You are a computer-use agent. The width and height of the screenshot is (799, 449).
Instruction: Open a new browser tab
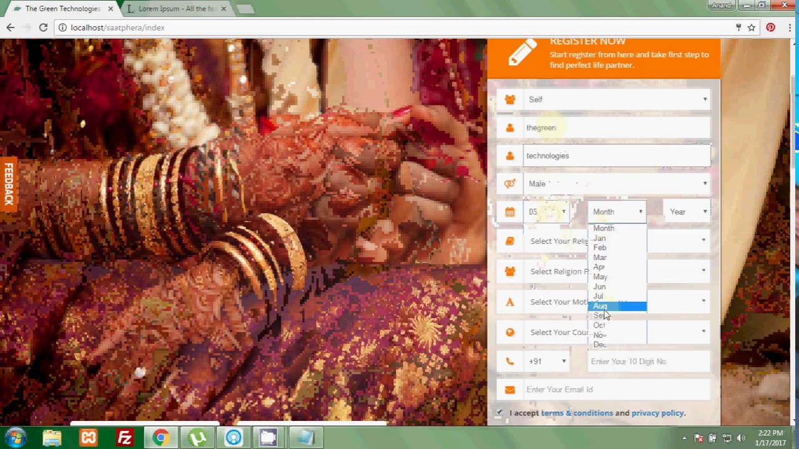point(245,9)
